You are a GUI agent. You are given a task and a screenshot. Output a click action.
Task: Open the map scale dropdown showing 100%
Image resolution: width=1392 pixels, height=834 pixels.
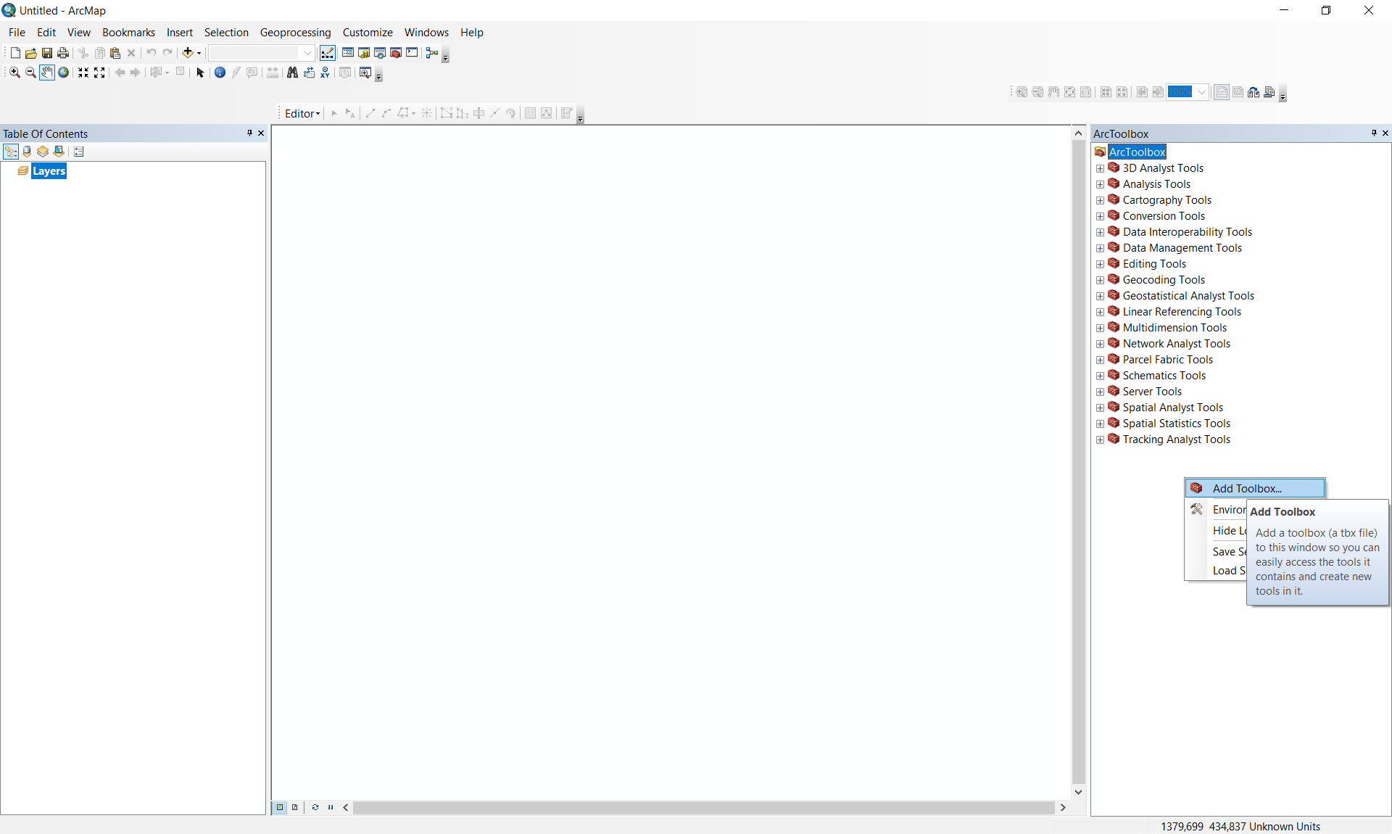pos(1201,92)
